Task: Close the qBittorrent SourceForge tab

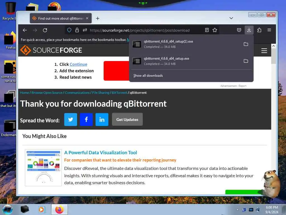Action: 87,18
